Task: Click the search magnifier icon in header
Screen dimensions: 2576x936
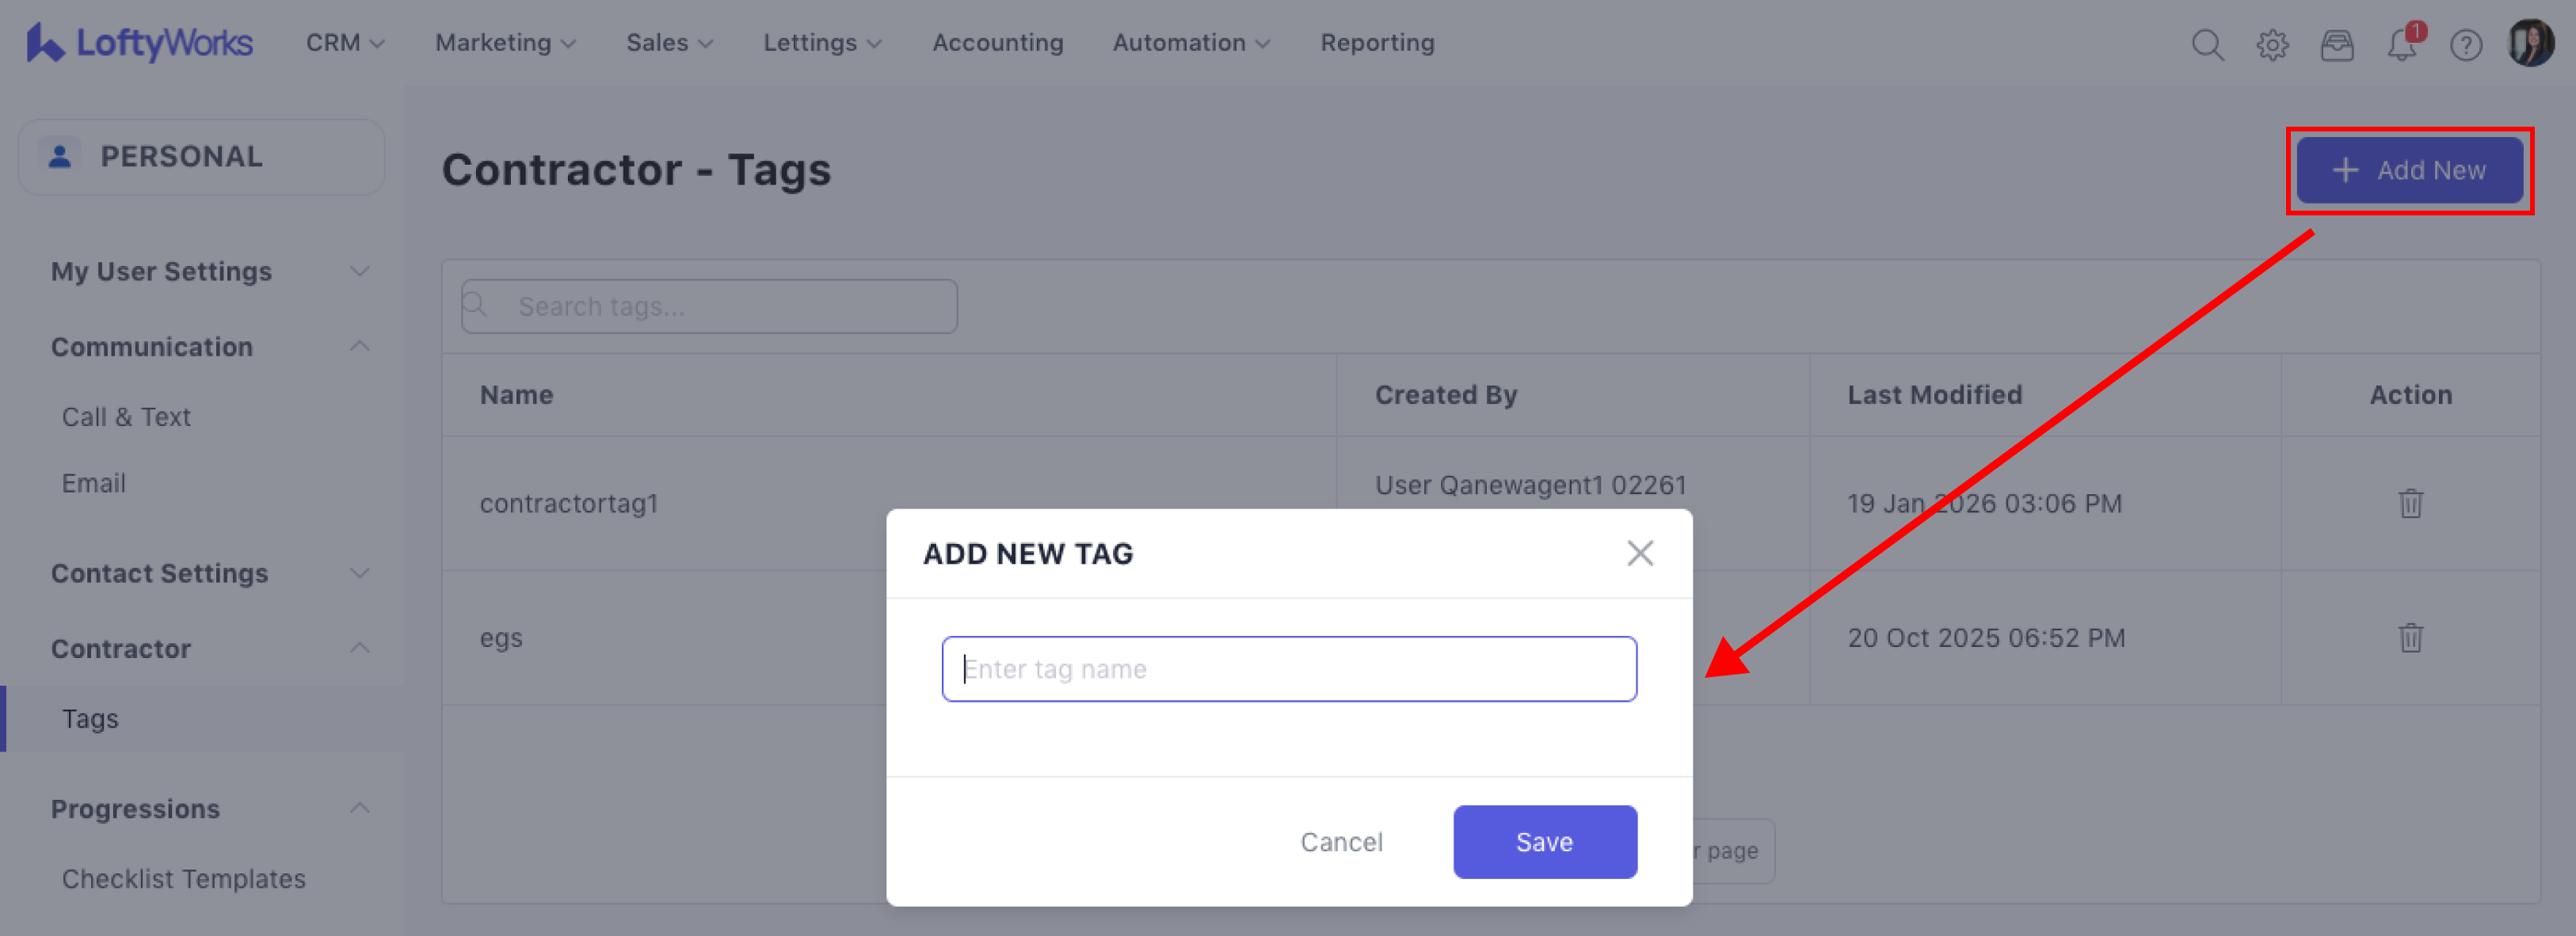Action: pyautogui.click(x=2207, y=45)
